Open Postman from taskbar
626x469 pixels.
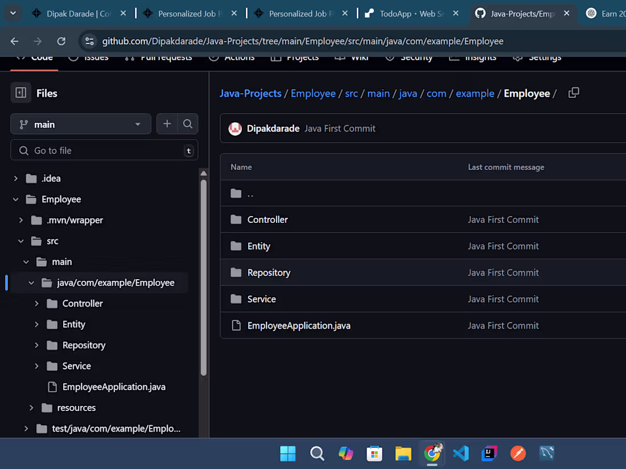[518, 454]
